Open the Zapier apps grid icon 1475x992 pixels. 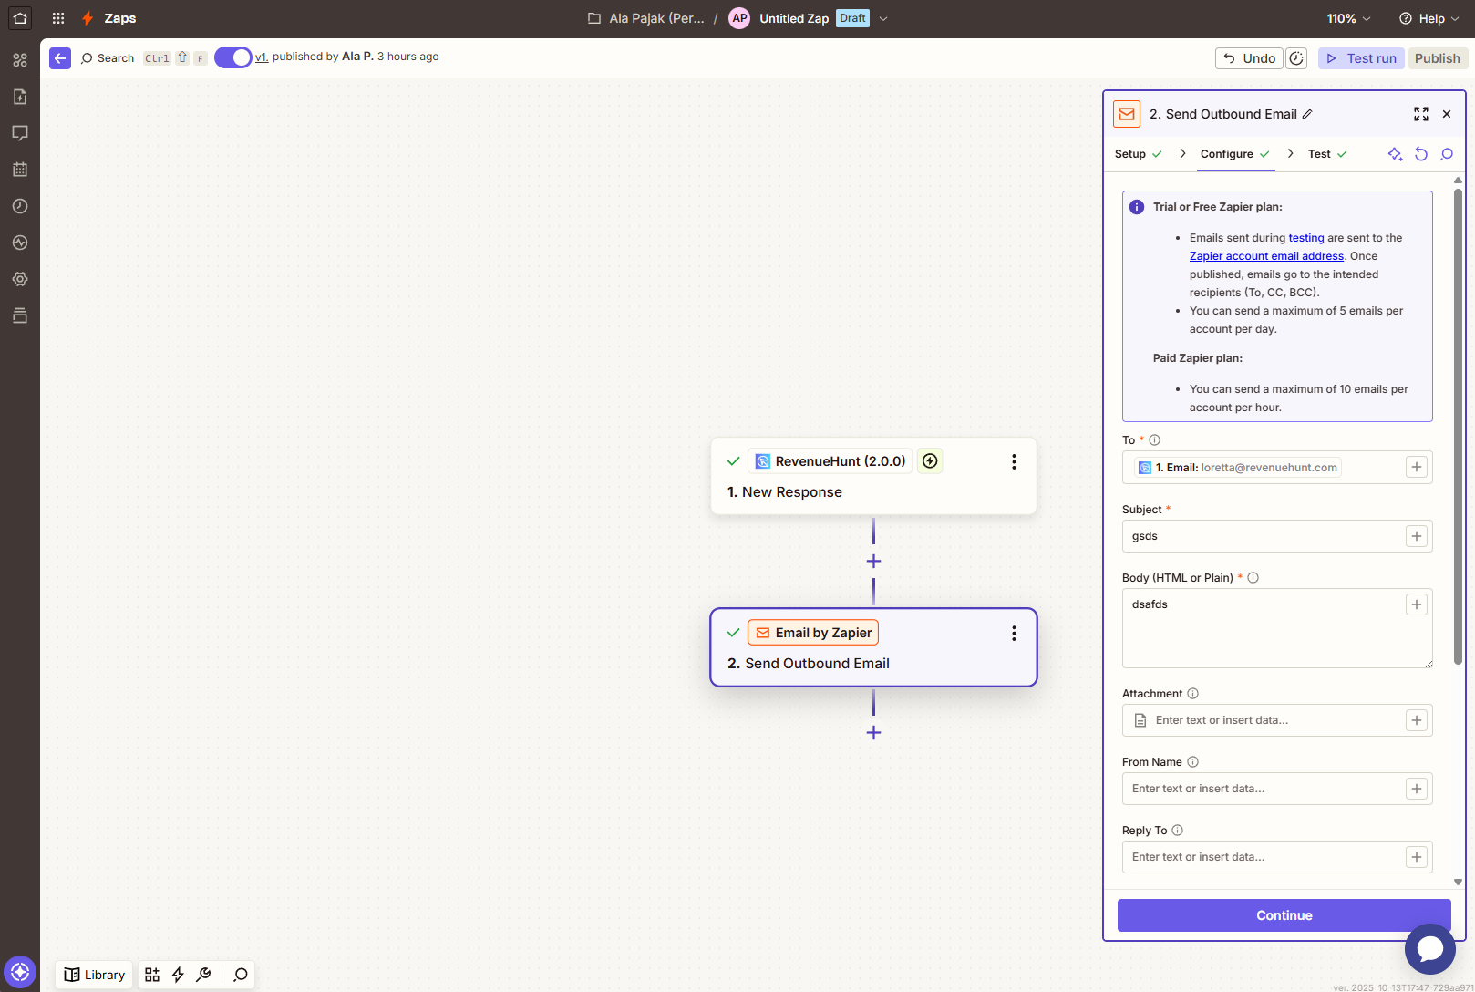pos(57,18)
